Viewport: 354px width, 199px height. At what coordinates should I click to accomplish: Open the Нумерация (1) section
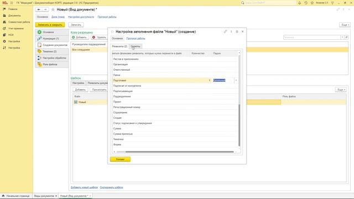point(52,39)
